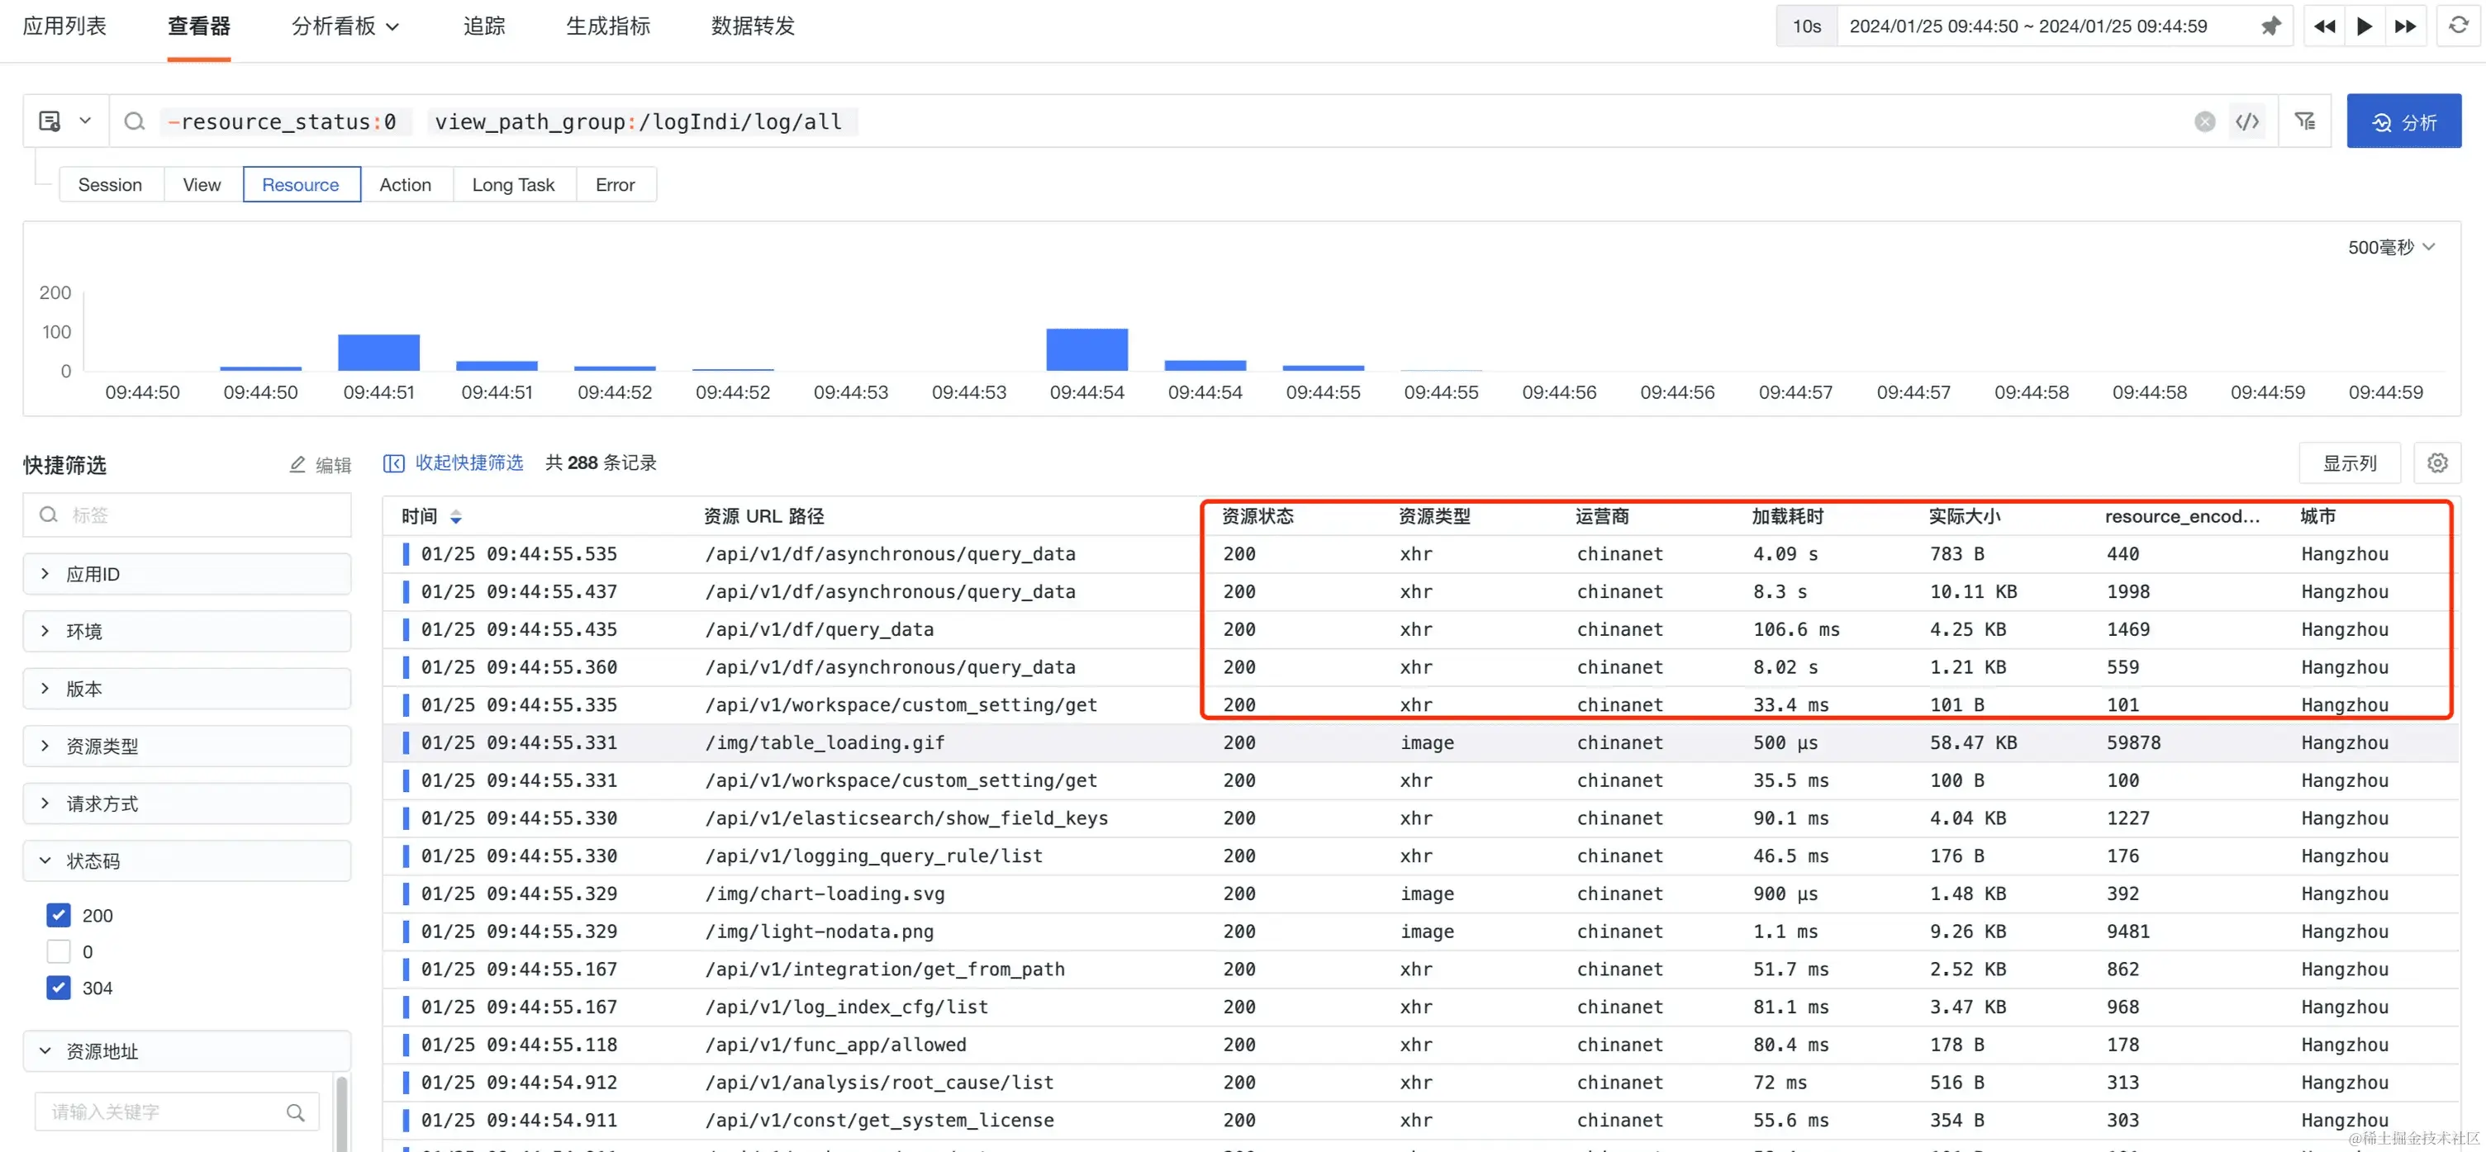Open table settings gear icon

coord(2436,463)
